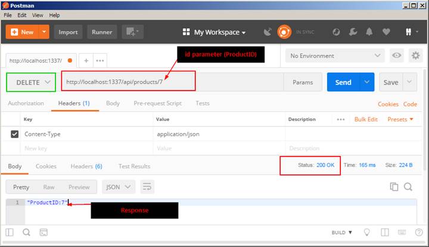
Task: Toggle sidebar icon in status bar
Action: pos(10,233)
